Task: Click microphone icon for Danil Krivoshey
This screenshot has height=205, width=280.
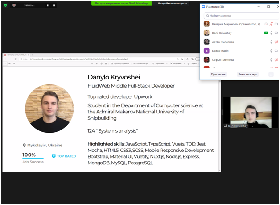Action: click(271, 33)
